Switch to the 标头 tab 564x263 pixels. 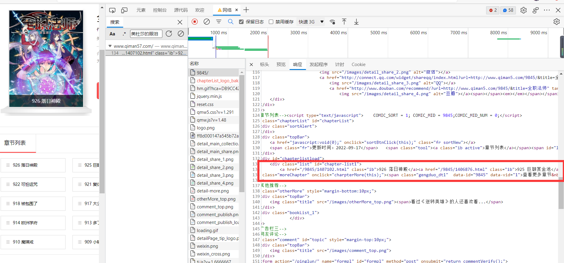click(265, 65)
